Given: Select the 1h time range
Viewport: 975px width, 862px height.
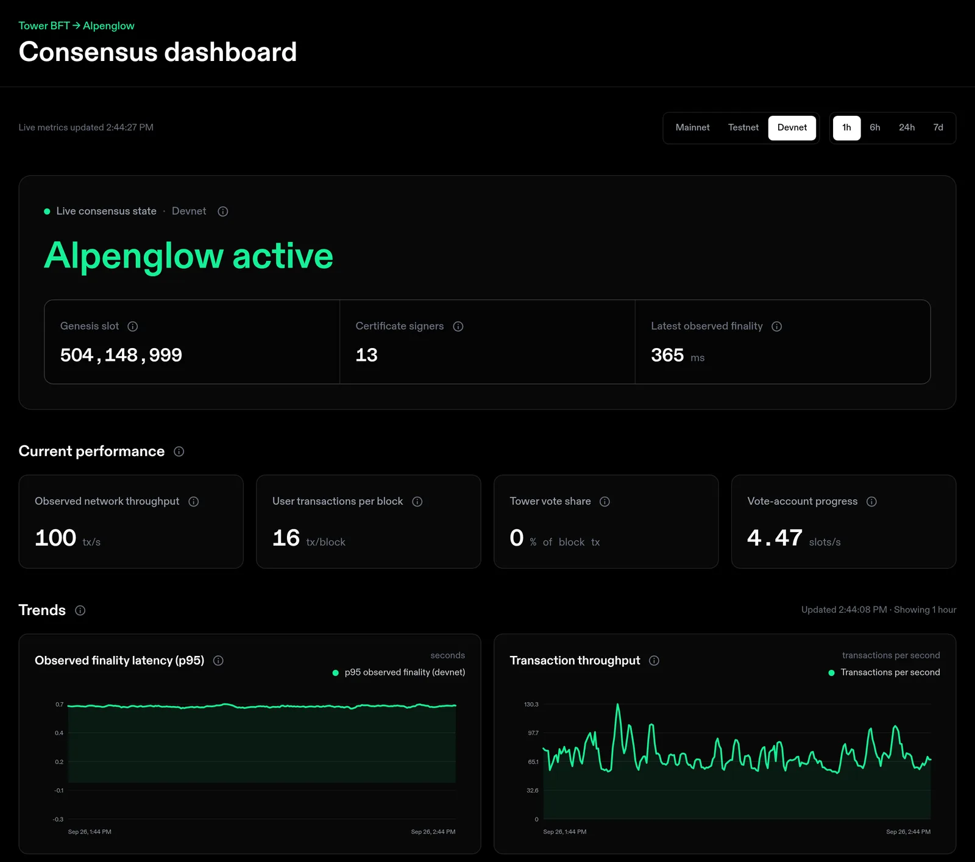Looking at the screenshot, I should 847,128.
